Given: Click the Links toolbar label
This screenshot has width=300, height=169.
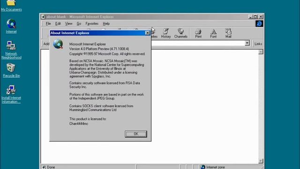Looking at the screenshot, I should click(258, 44).
